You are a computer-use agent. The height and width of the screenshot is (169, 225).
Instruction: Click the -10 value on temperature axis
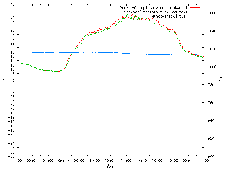coord(12,113)
